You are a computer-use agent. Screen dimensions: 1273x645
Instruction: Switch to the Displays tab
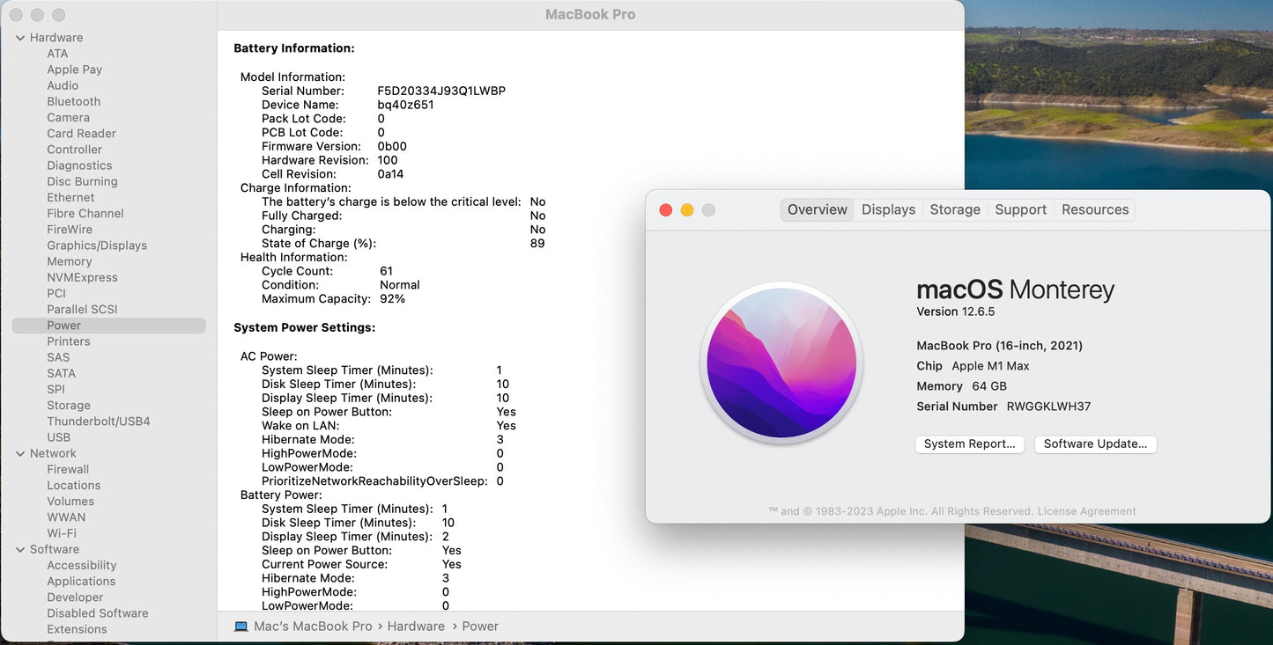(888, 209)
